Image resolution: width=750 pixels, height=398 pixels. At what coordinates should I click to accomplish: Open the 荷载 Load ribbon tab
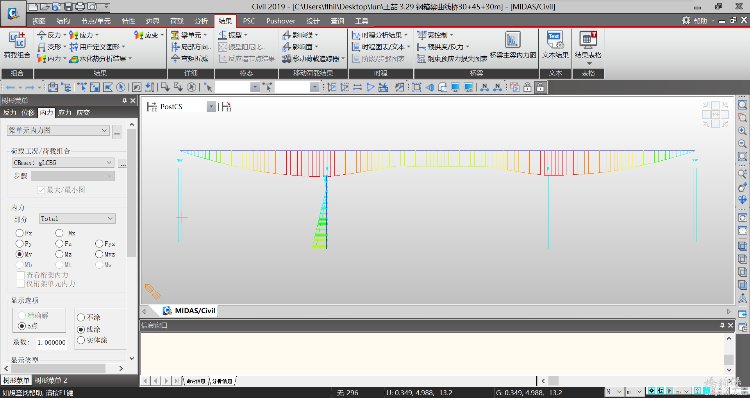[x=177, y=21]
